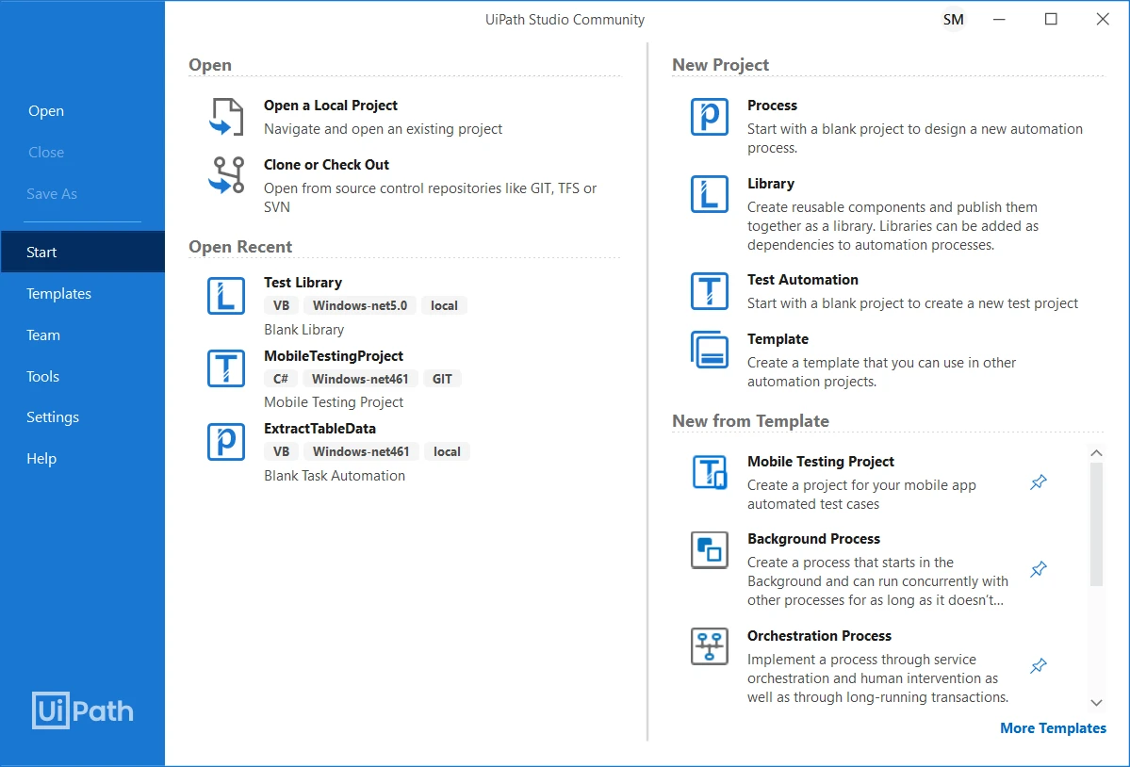The width and height of the screenshot is (1130, 767).
Task: Click the Library project title
Action: tap(770, 184)
